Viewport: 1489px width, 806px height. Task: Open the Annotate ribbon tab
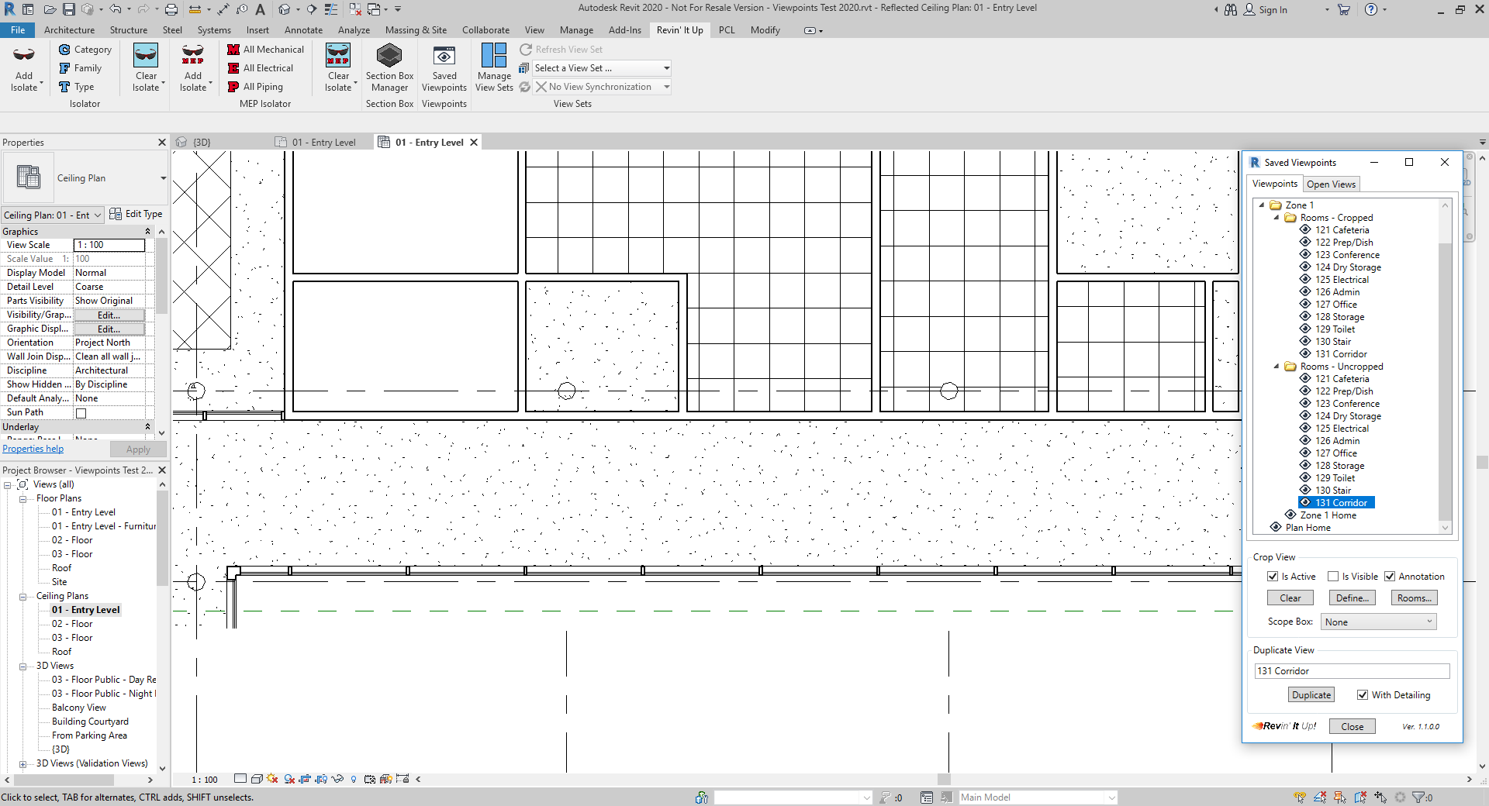click(303, 30)
